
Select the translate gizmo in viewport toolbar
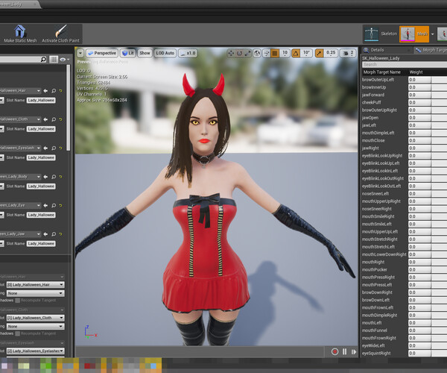[x=231, y=53]
